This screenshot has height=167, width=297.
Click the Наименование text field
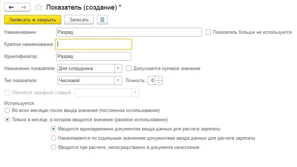click(x=129, y=32)
